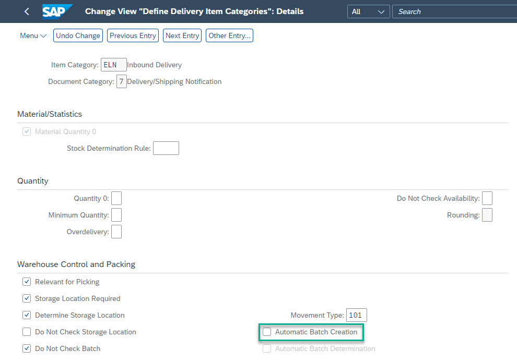Uncheck Relevant for Picking
The width and height of the screenshot is (517, 362).
pyautogui.click(x=27, y=282)
